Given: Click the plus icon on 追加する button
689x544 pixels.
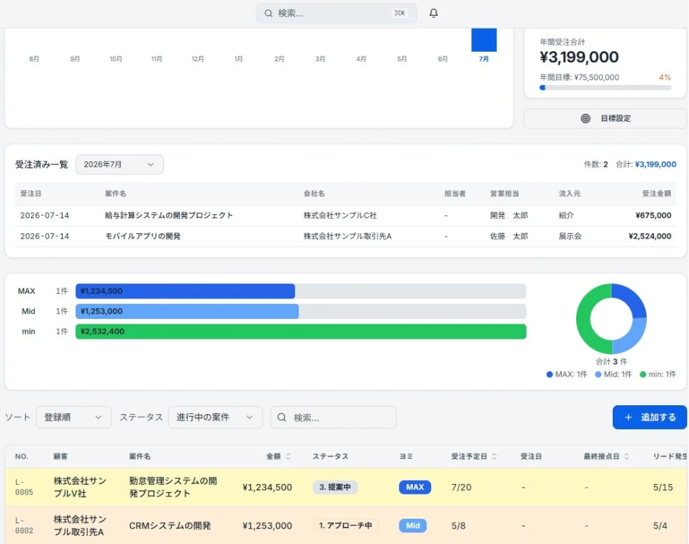Looking at the screenshot, I should click(x=628, y=418).
